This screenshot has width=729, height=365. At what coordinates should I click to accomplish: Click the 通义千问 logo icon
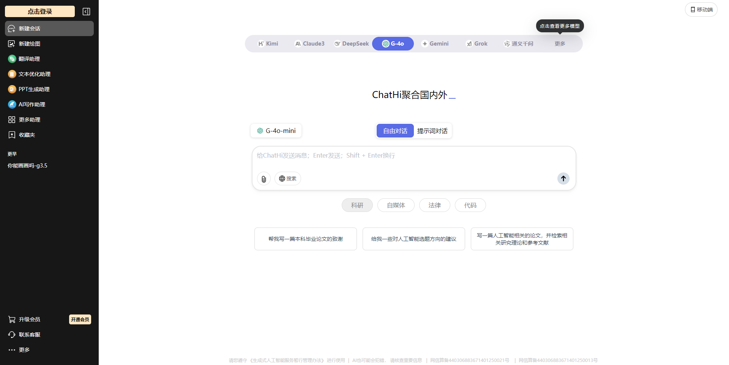tap(507, 44)
